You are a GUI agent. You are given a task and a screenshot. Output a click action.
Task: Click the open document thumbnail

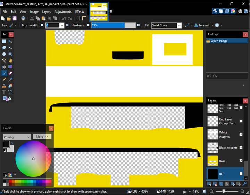tap(99, 12)
